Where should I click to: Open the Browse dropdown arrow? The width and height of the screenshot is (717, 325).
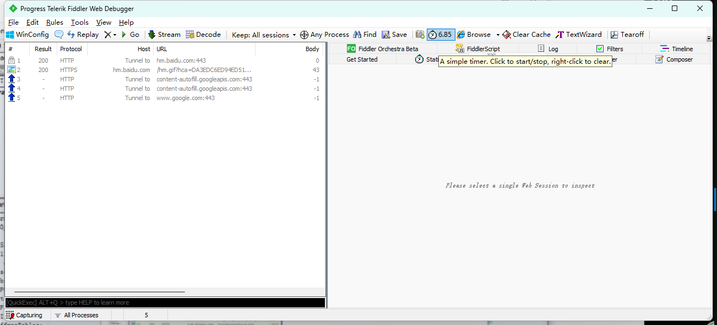(498, 35)
